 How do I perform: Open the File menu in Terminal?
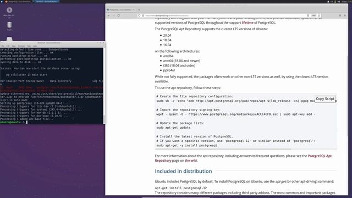(2, 46)
